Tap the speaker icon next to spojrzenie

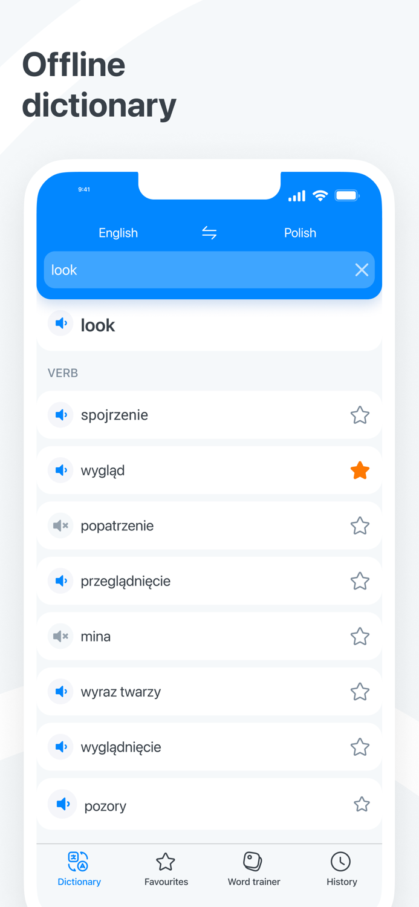pos(60,415)
